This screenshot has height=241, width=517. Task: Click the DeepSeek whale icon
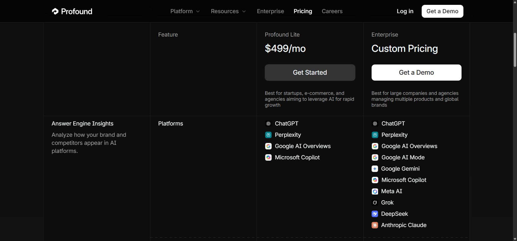pyautogui.click(x=375, y=214)
